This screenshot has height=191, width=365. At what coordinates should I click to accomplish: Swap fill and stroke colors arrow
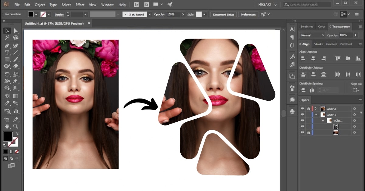click(x=16, y=134)
